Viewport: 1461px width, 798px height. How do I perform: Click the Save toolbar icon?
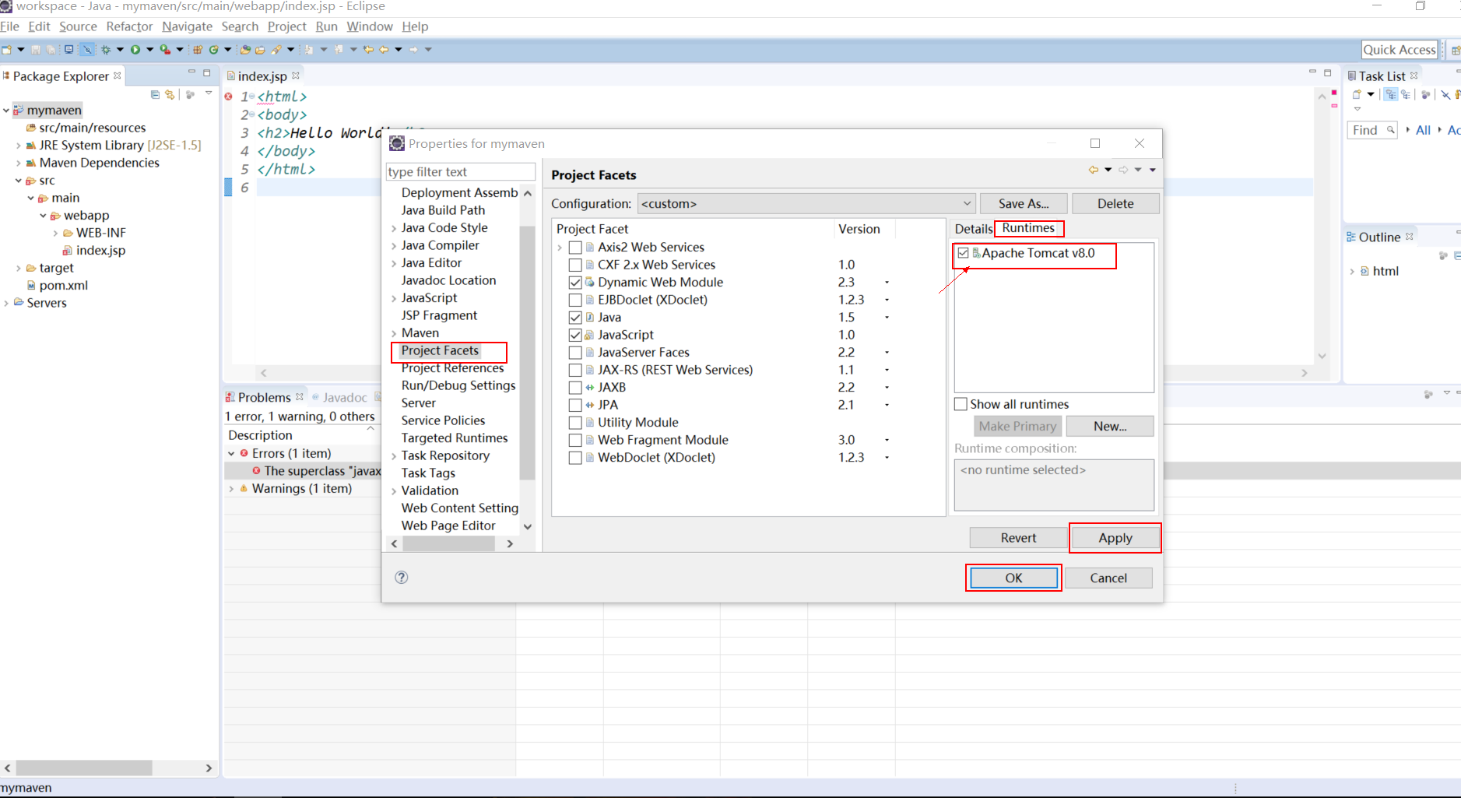click(x=35, y=50)
